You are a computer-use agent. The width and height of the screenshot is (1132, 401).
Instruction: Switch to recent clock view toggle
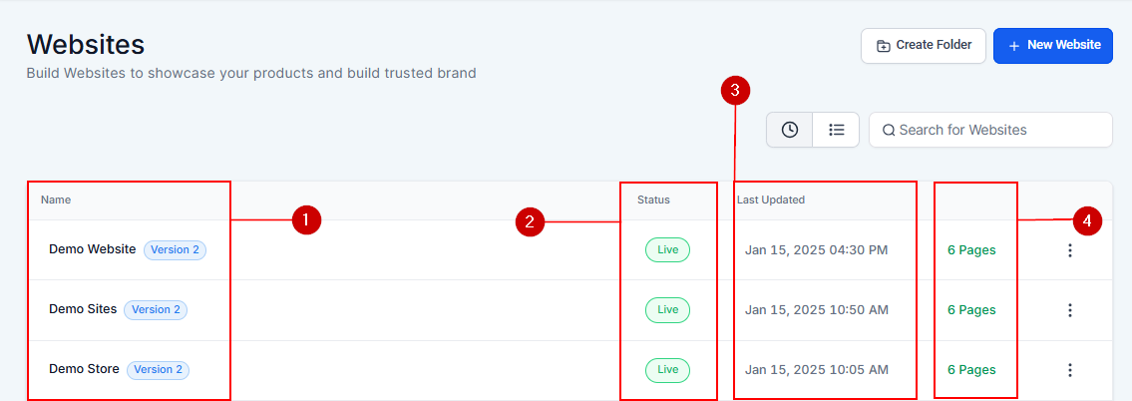[x=790, y=130]
